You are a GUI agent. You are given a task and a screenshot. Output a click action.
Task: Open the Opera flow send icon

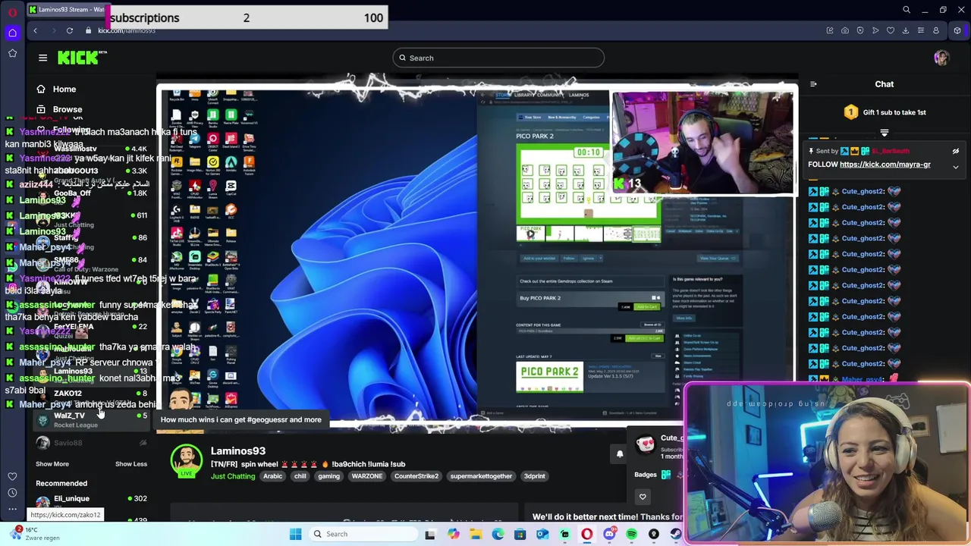[x=875, y=30]
